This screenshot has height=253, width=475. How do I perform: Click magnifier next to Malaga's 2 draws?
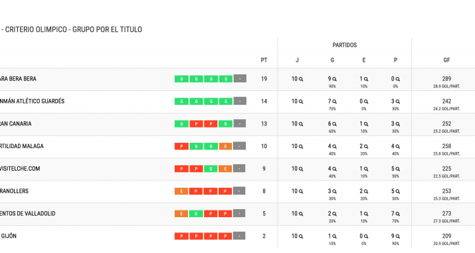(366, 147)
